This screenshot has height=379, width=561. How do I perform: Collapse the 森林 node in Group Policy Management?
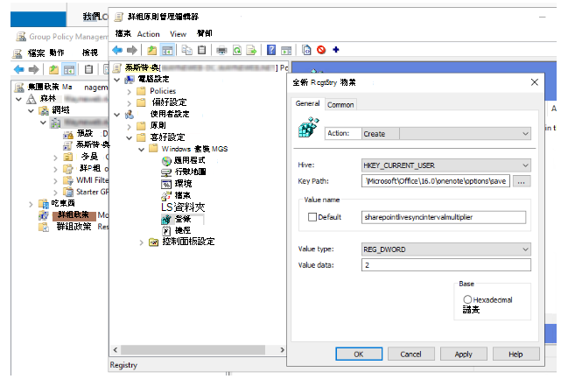point(19,99)
